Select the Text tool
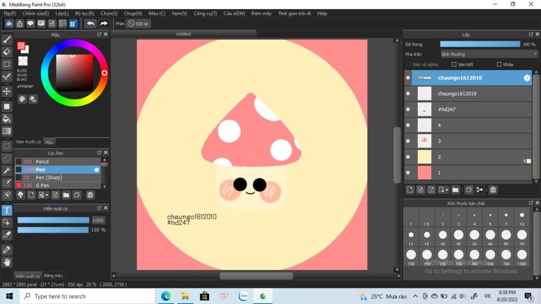541x304 pixels. point(6,210)
